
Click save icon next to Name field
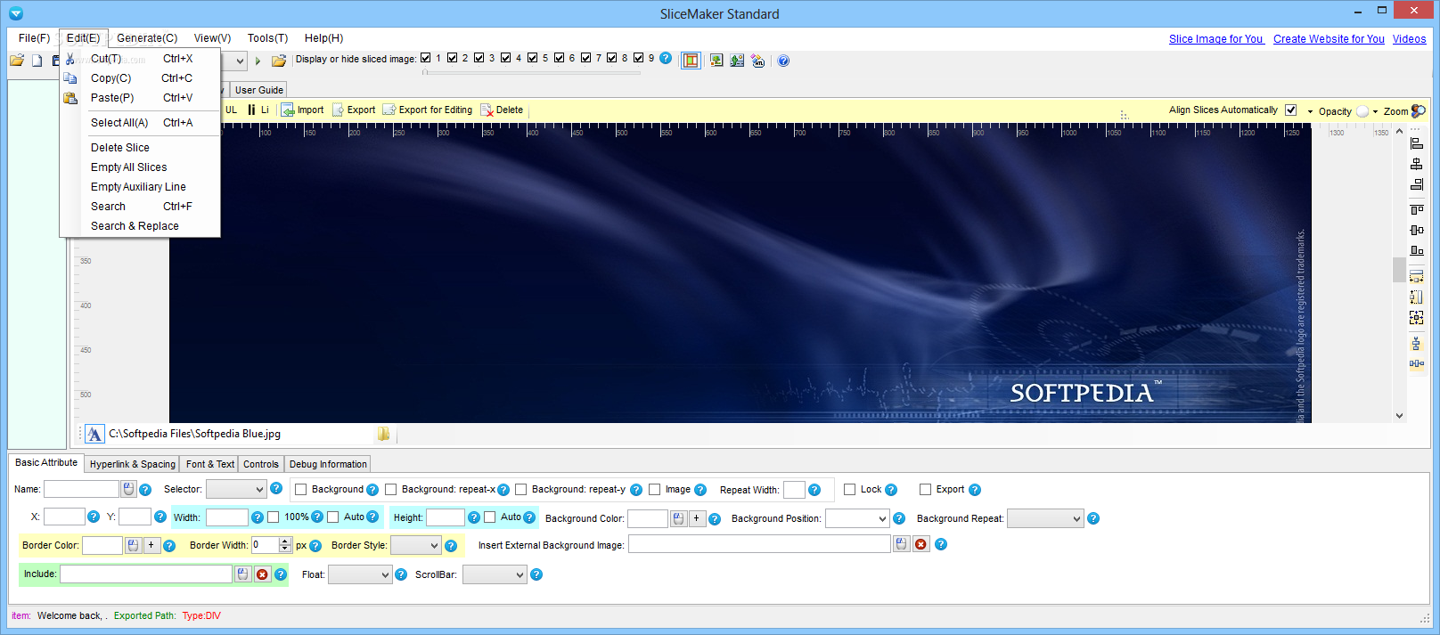click(x=129, y=489)
